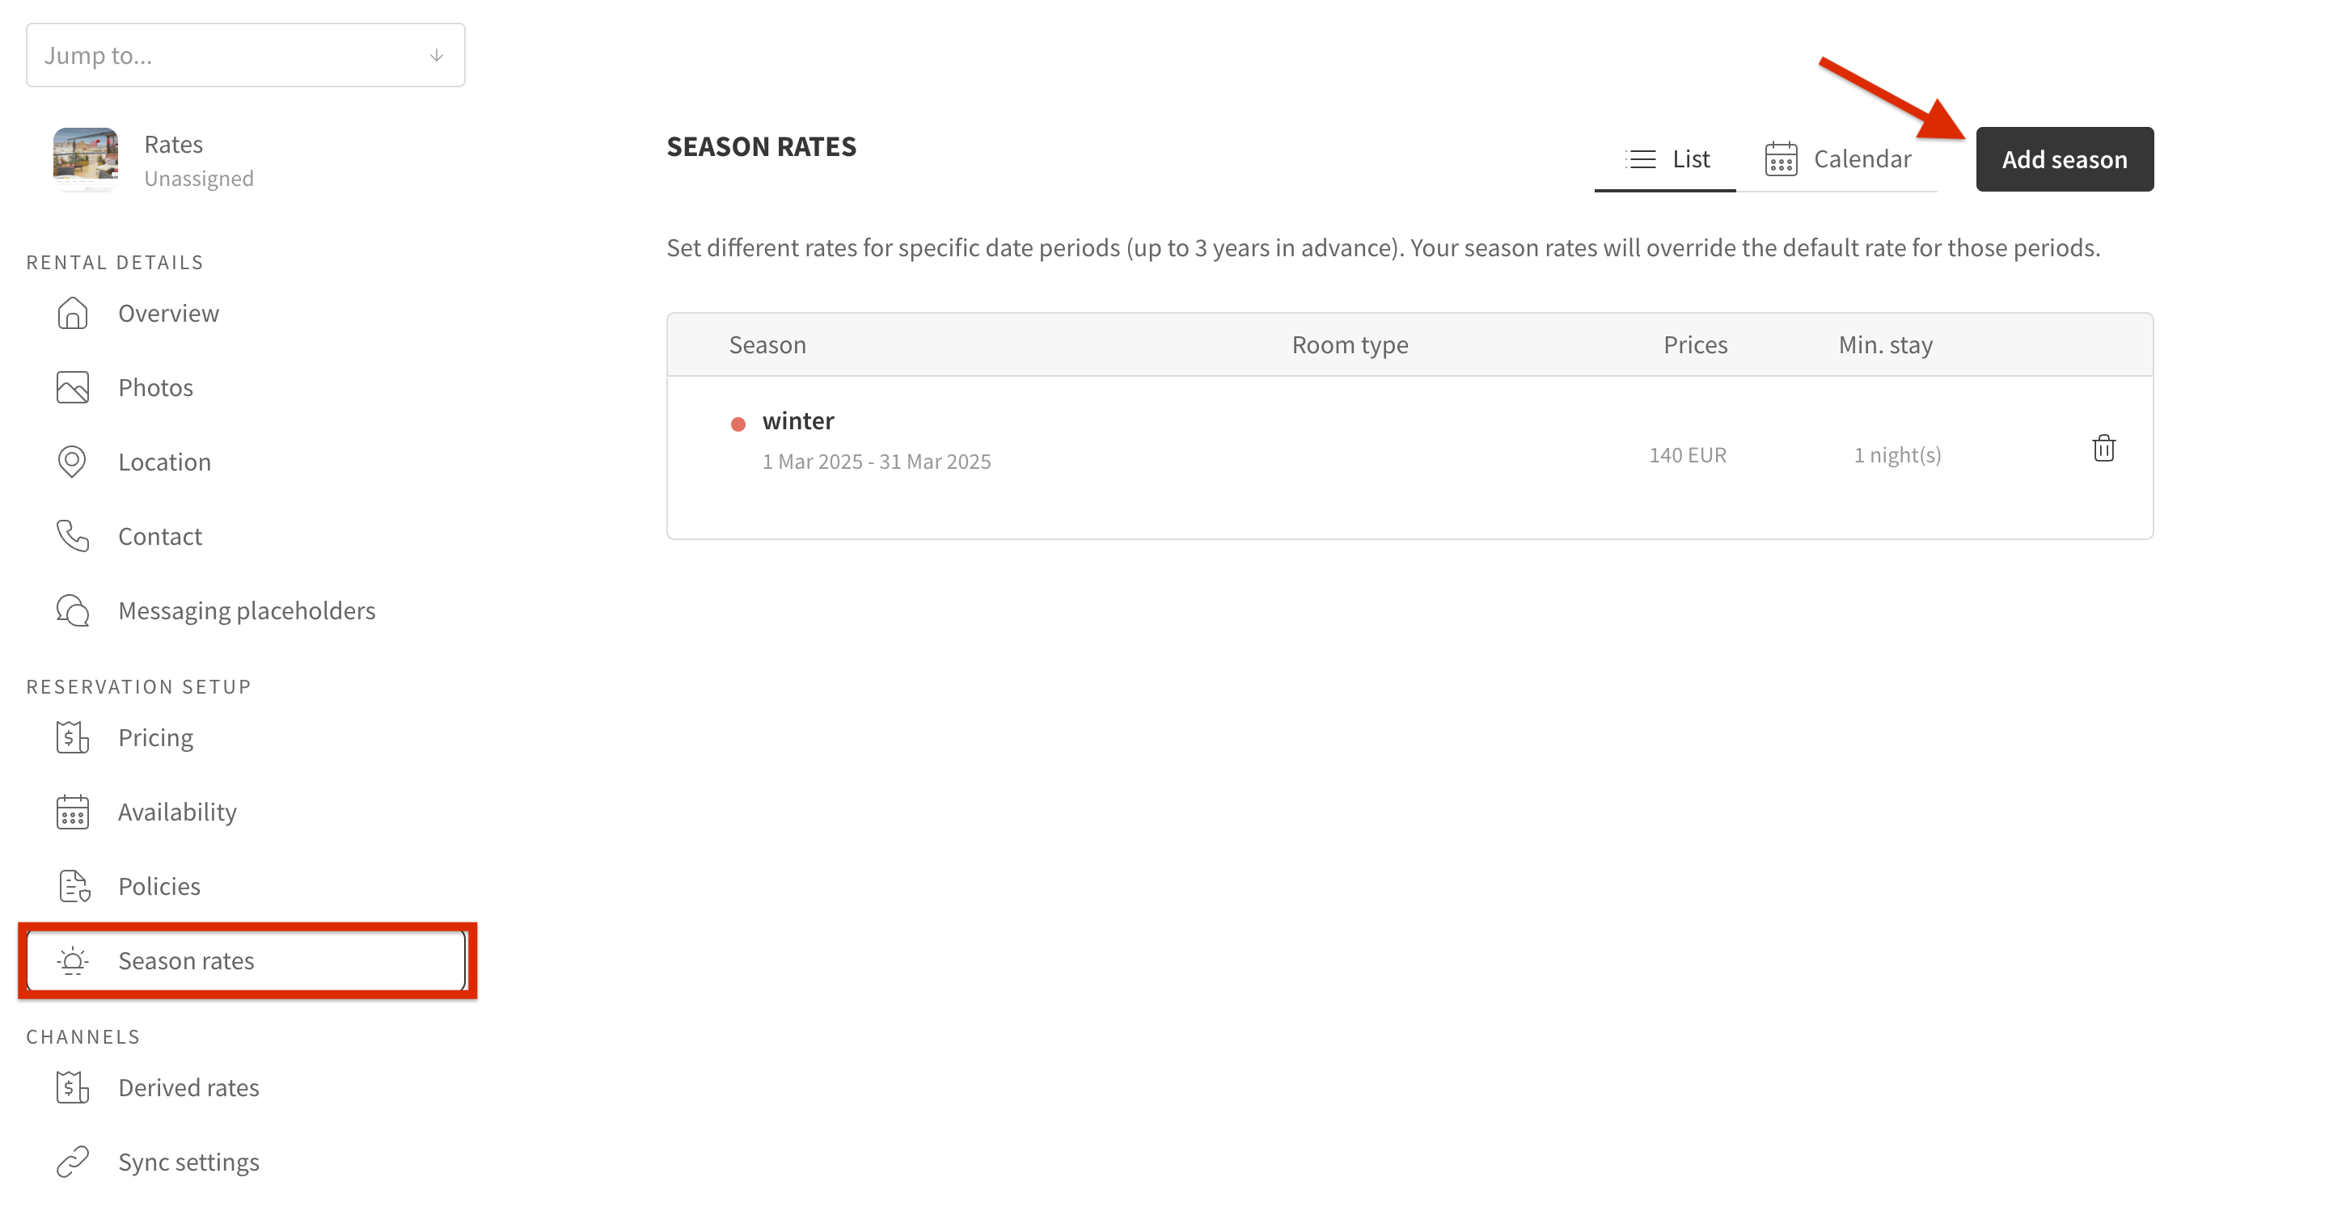The height and width of the screenshot is (1211, 2329).
Task: Click the Add season button
Action: point(2065,159)
